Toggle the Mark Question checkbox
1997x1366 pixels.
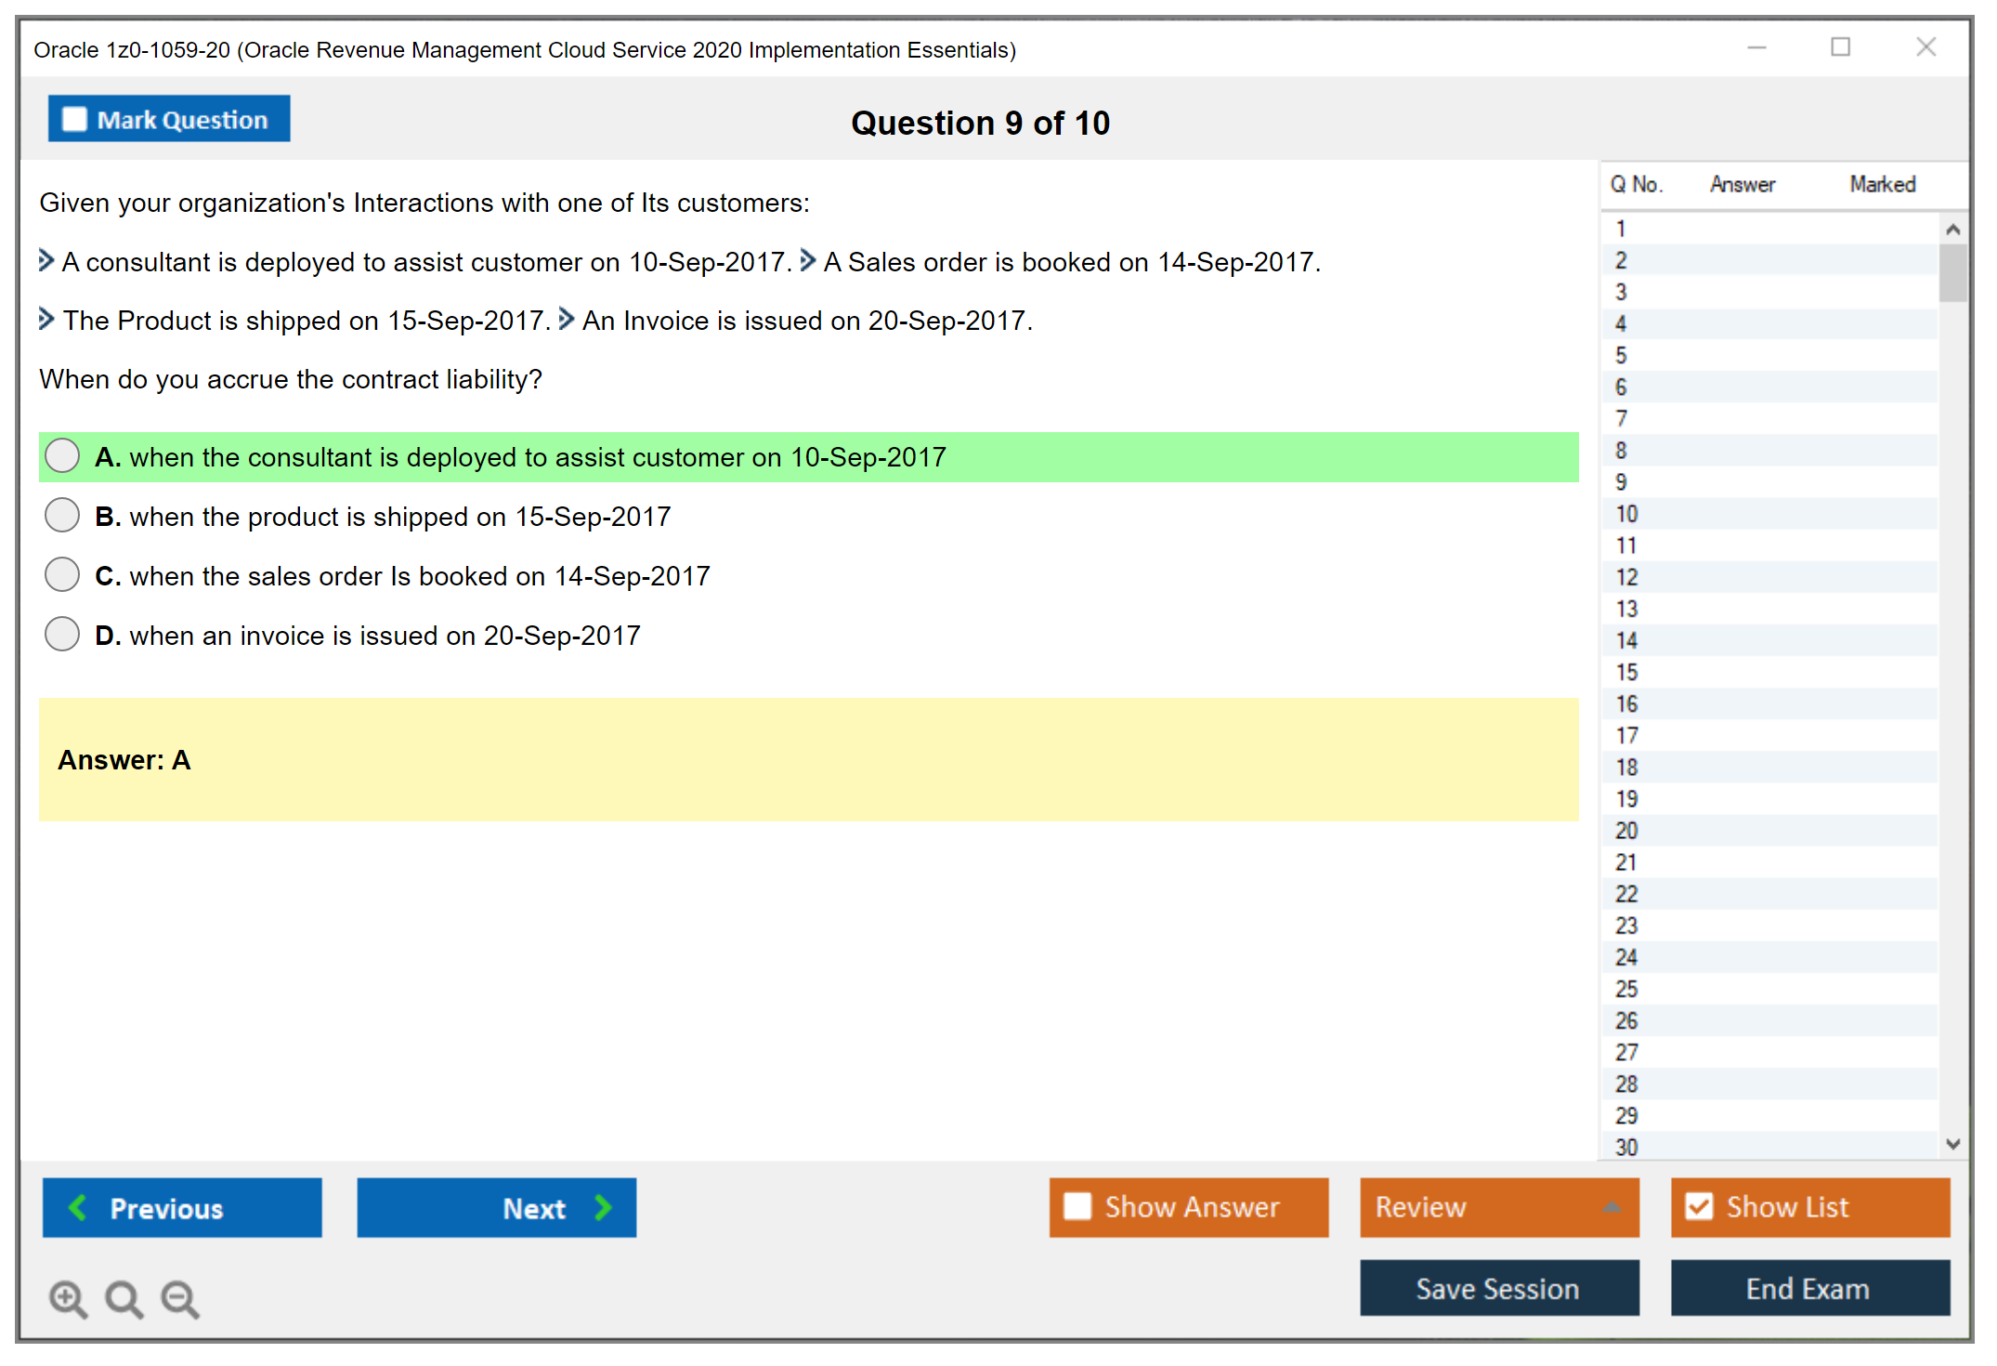[x=74, y=120]
